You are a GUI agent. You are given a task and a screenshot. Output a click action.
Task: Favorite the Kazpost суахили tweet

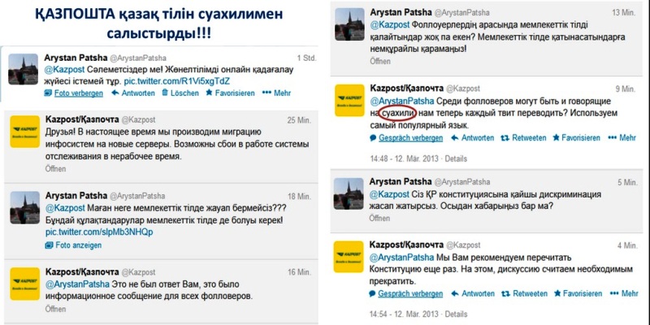tap(577, 138)
